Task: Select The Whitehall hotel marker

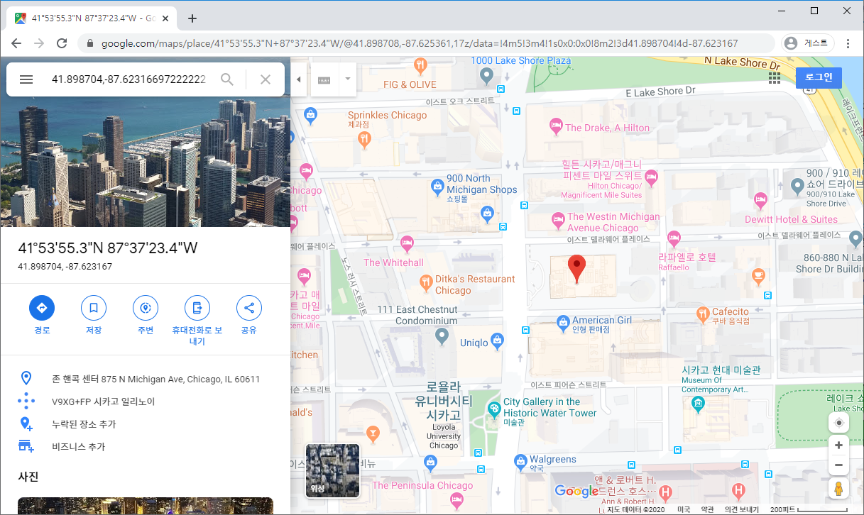Action: tap(407, 245)
